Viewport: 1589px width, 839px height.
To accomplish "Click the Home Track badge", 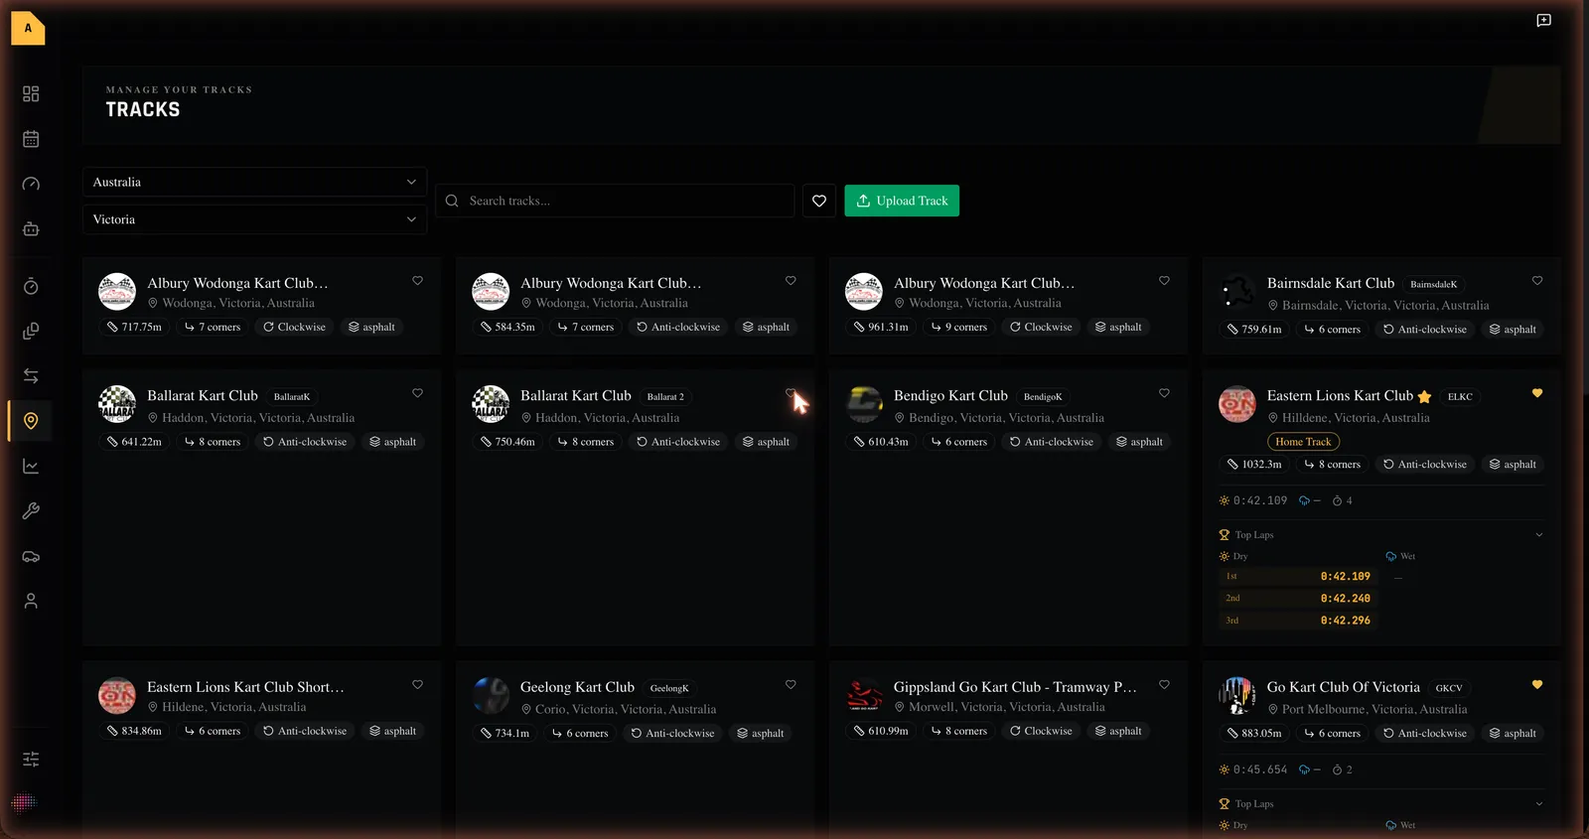I will pyautogui.click(x=1303, y=442).
